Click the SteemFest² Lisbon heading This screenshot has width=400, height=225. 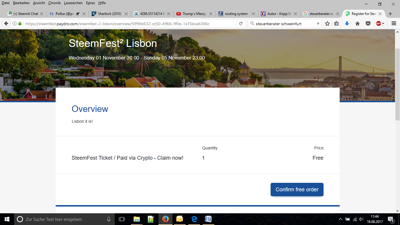pyautogui.click(x=113, y=43)
